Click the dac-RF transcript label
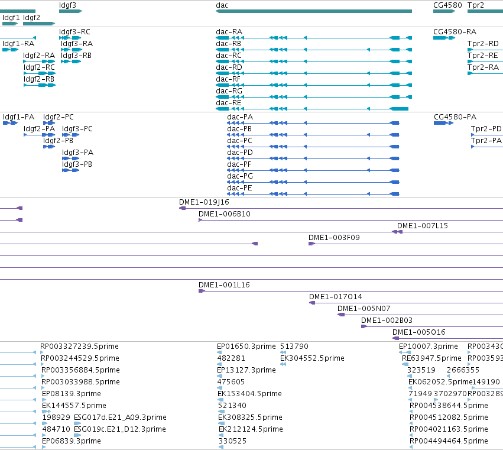 click(x=228, y=79)
